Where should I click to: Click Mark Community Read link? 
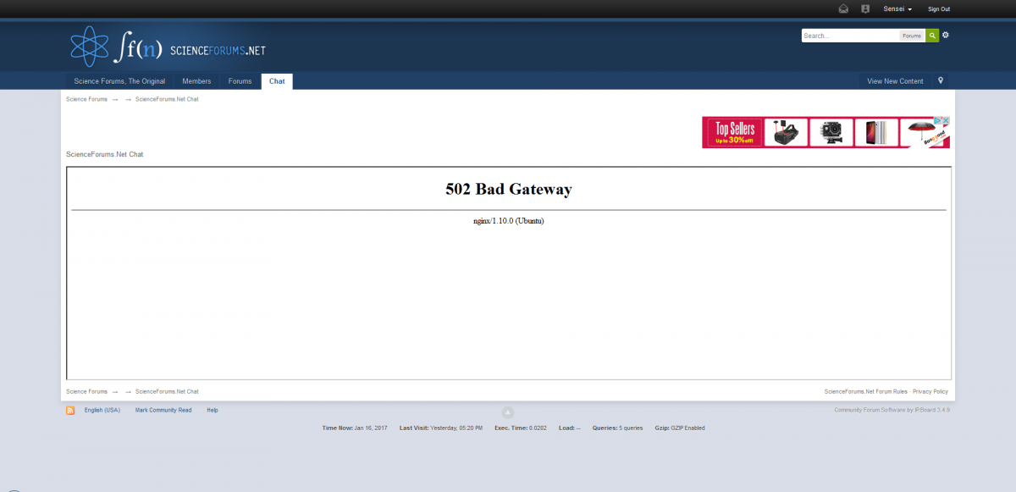coord(163,410)
